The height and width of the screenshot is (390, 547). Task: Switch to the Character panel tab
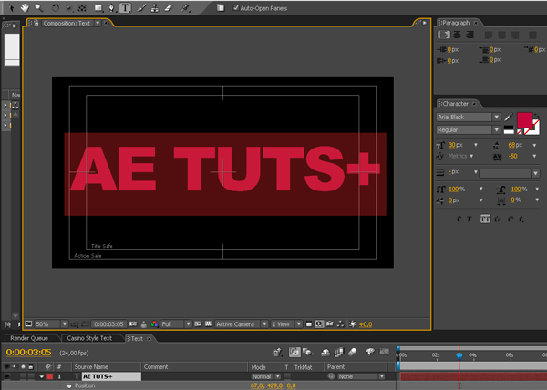(x=455, y=104)
